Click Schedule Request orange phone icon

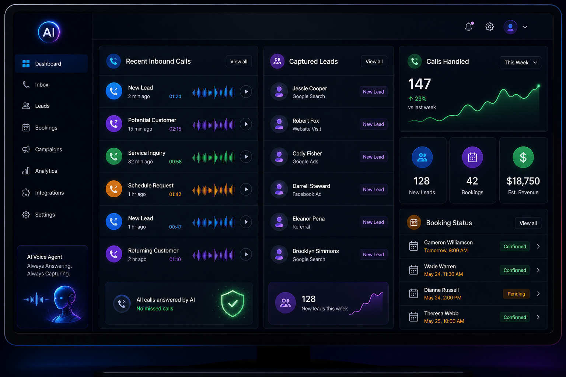114,189
